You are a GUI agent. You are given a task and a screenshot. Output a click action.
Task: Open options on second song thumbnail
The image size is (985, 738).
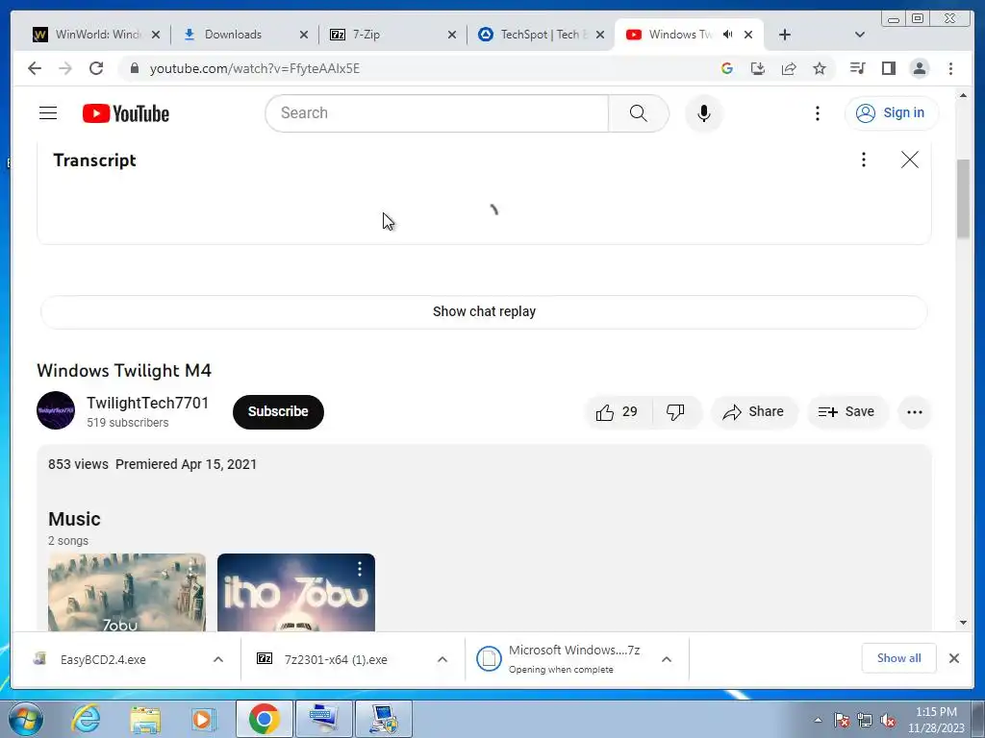coord(360,569)
